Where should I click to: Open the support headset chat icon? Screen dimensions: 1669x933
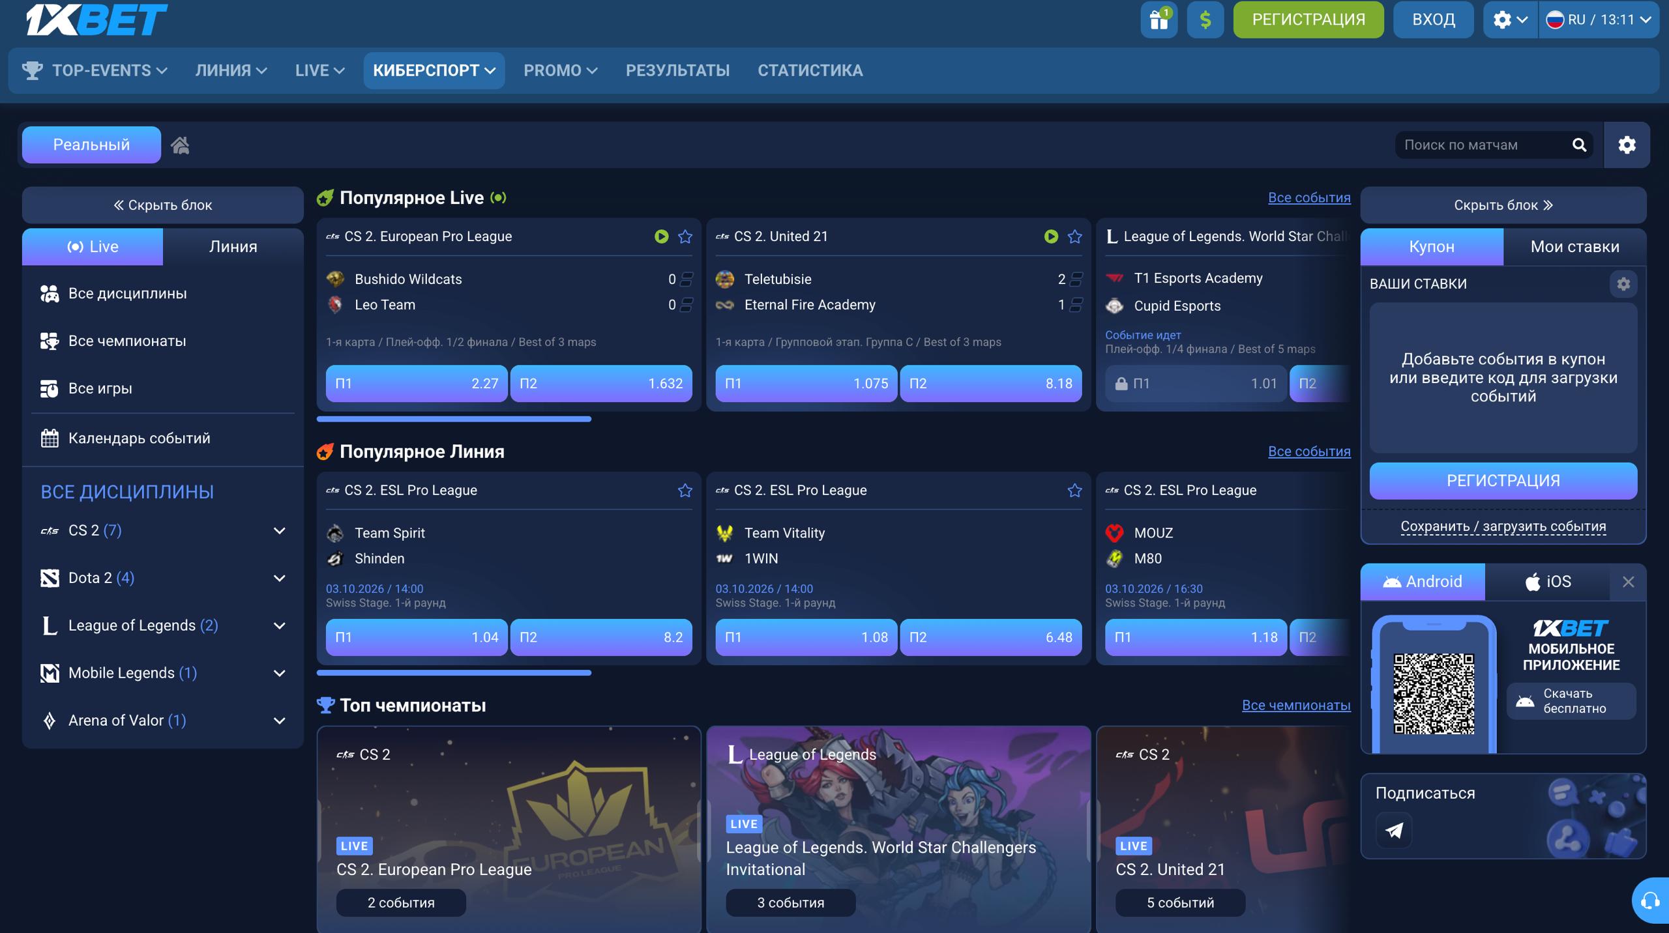1650,900
